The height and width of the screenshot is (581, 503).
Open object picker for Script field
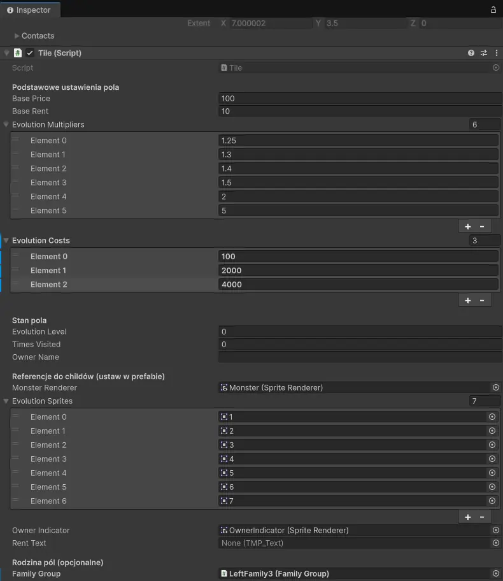click(495, 68)
